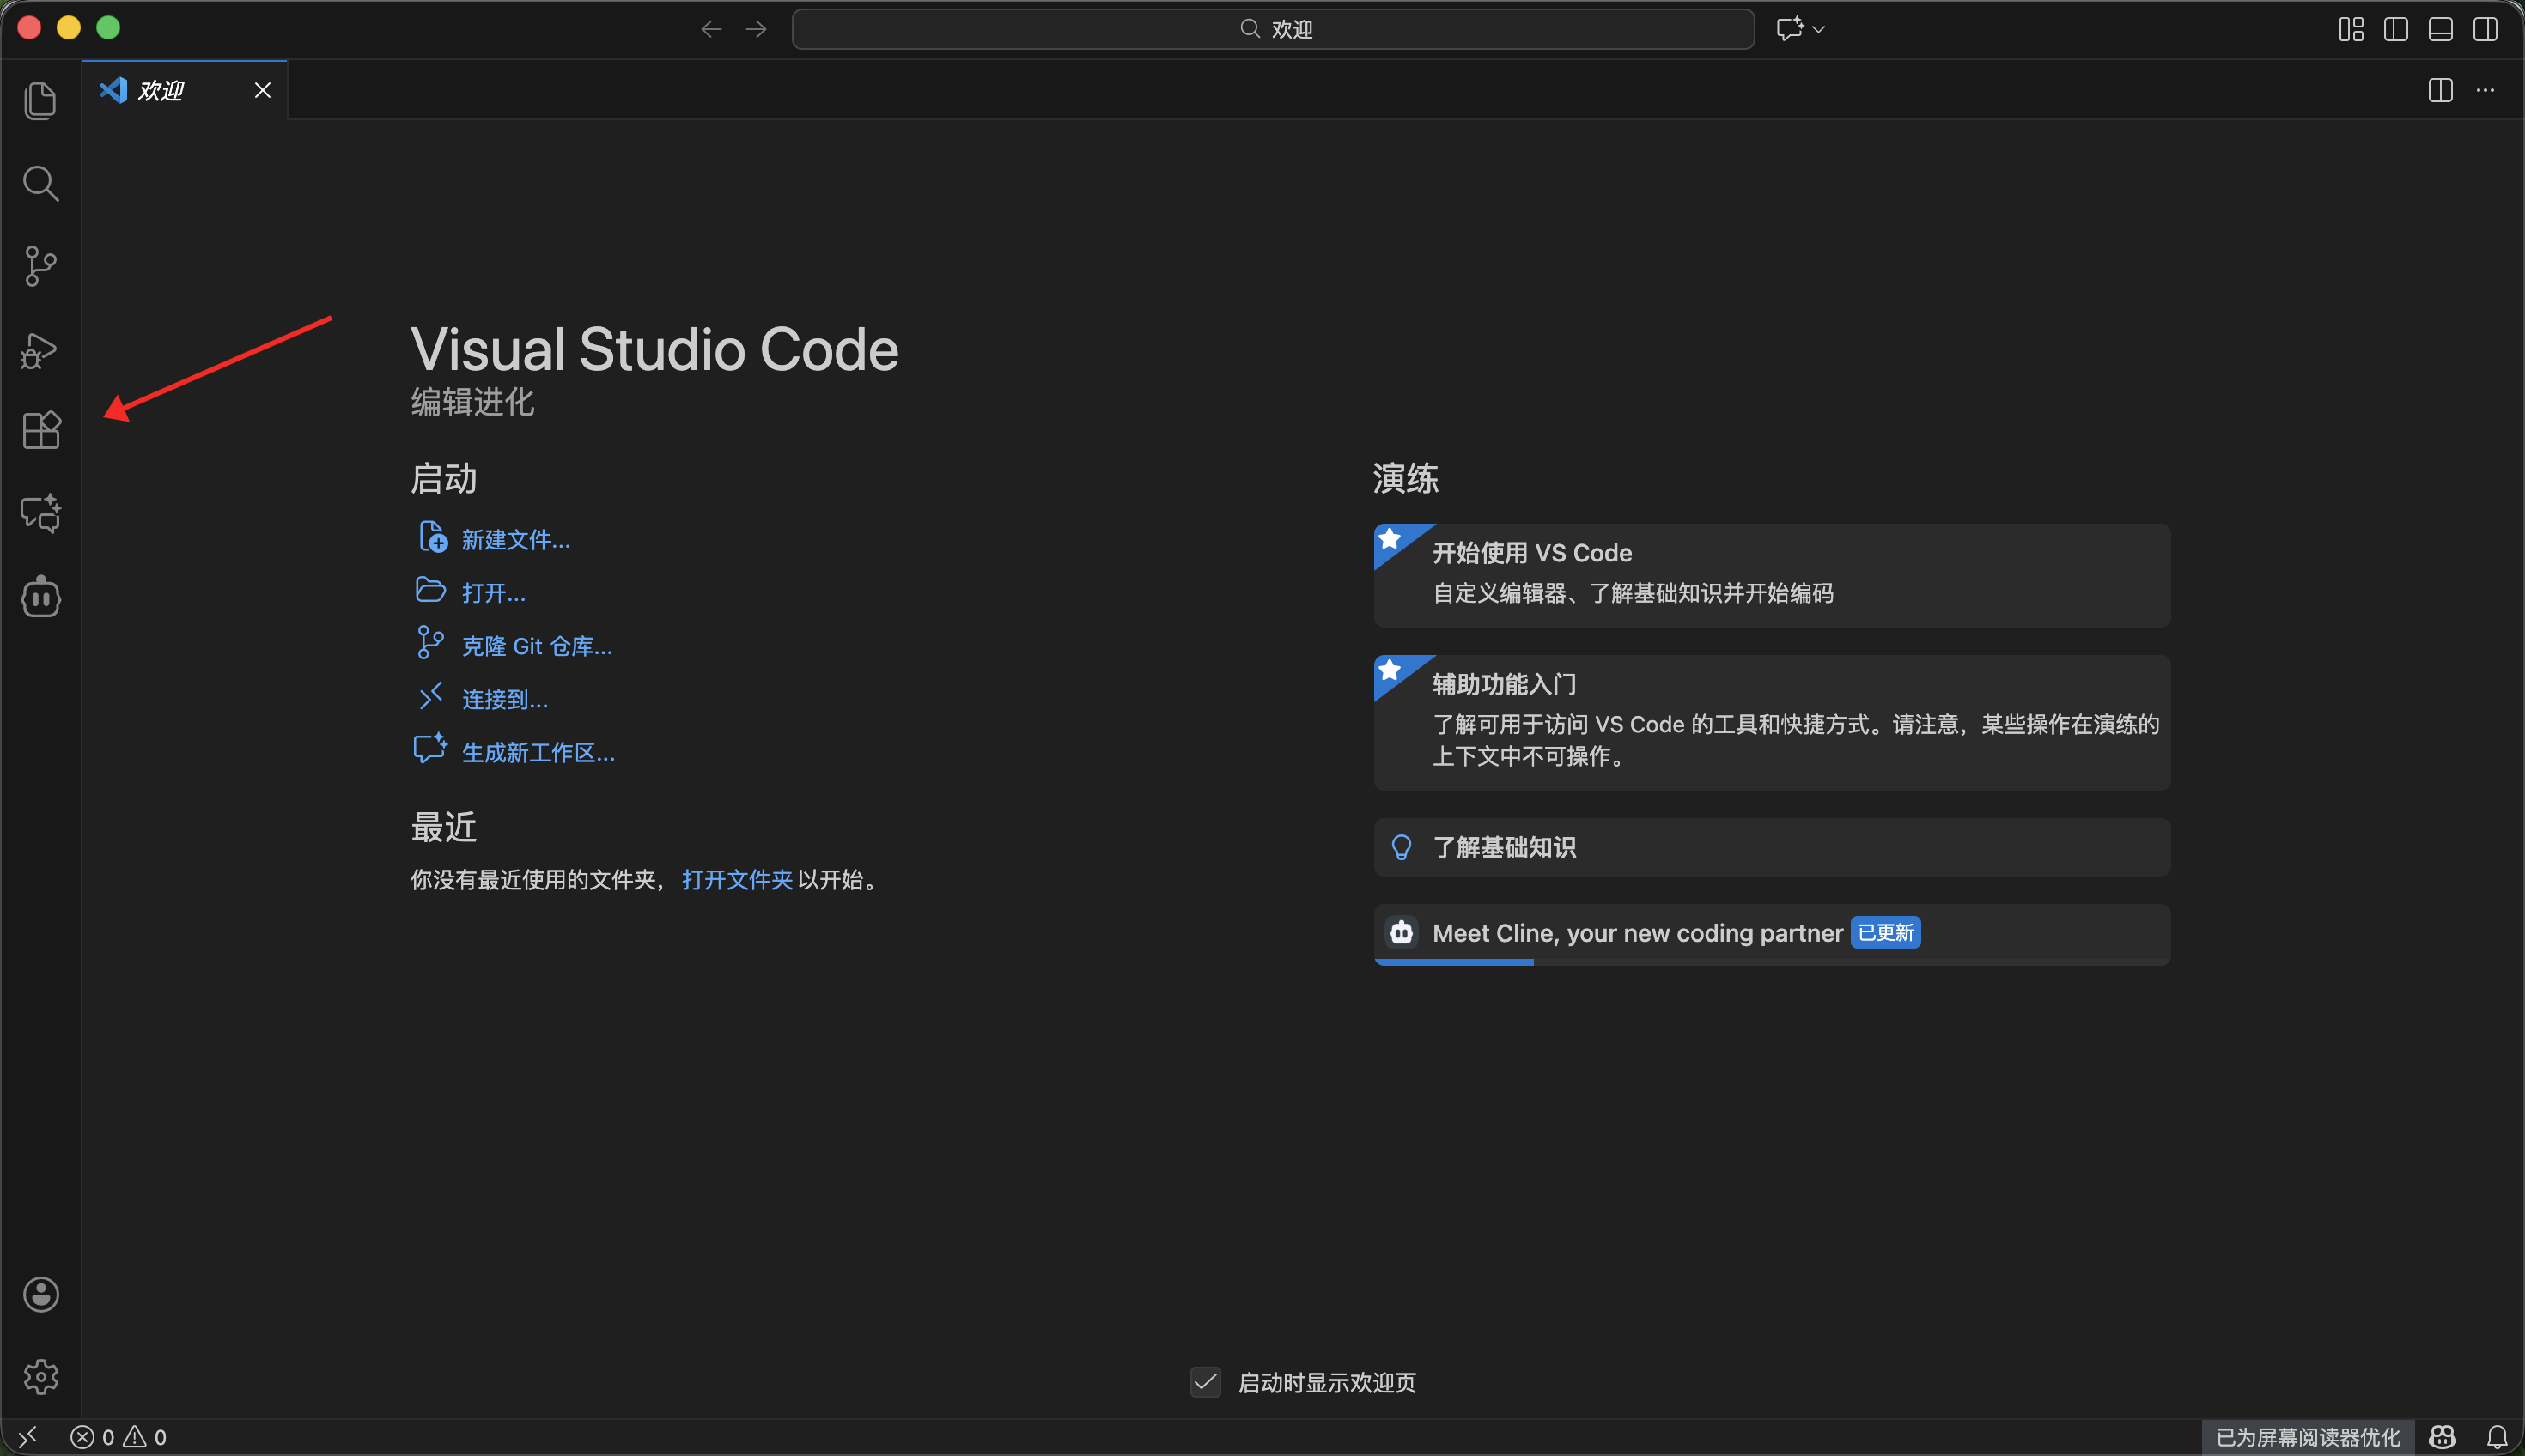Expand the chat dropdown arrow in title bar
Image resolution: width=2525 pixels, height=1456 pixels.
click(x=1819, y=29)
